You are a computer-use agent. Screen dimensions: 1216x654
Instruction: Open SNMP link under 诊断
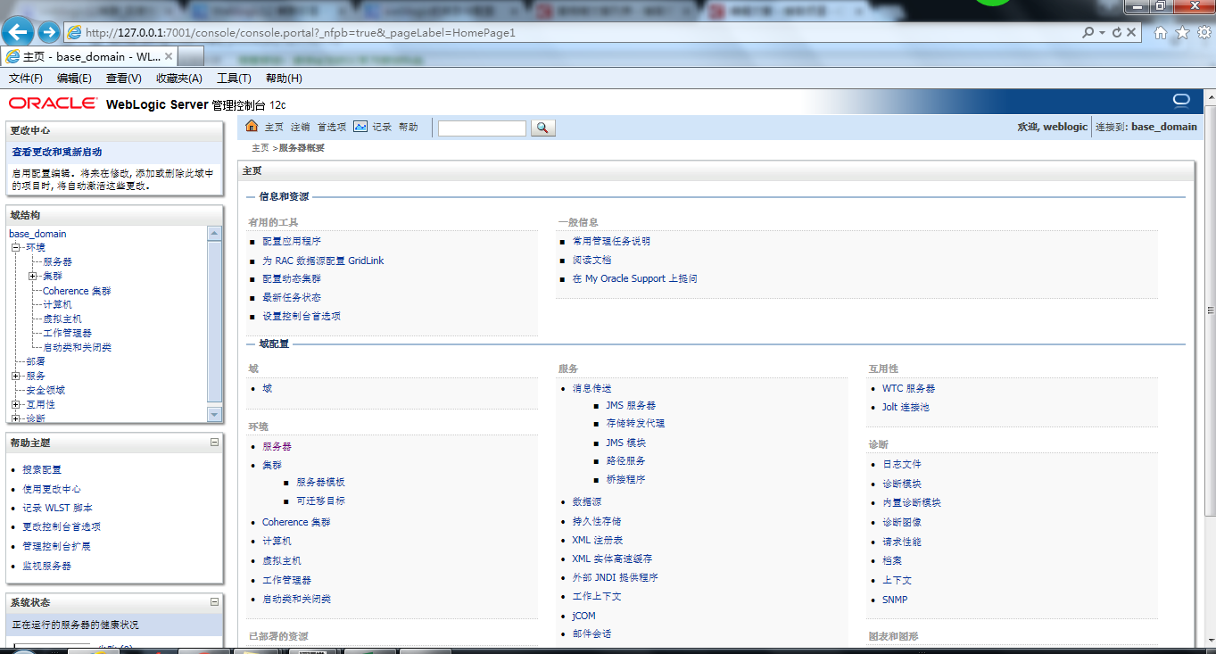[895, 600]
